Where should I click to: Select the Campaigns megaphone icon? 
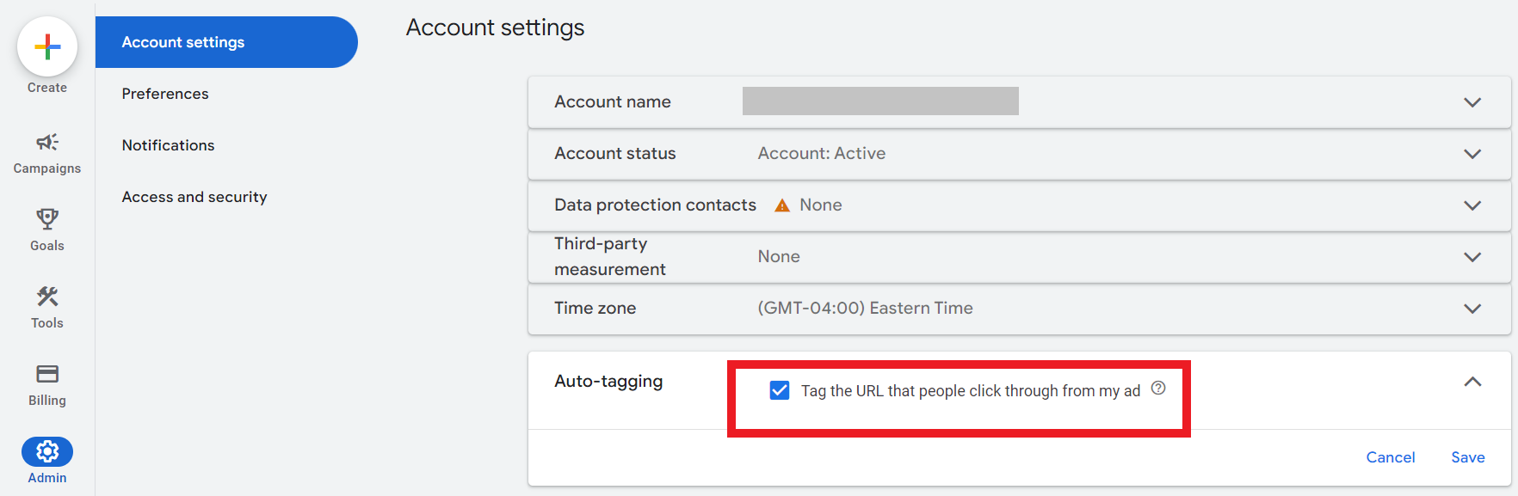tap(46, 142)
